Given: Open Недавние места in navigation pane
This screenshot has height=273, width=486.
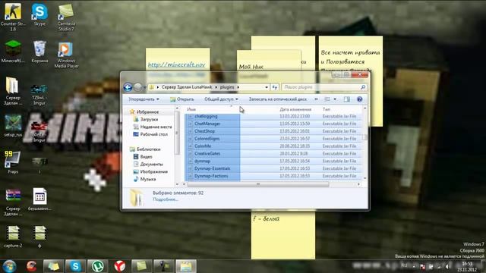Looking at the screenshot, I should 156,127.
